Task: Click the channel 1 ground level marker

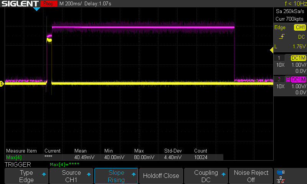Action: [2, 84]
